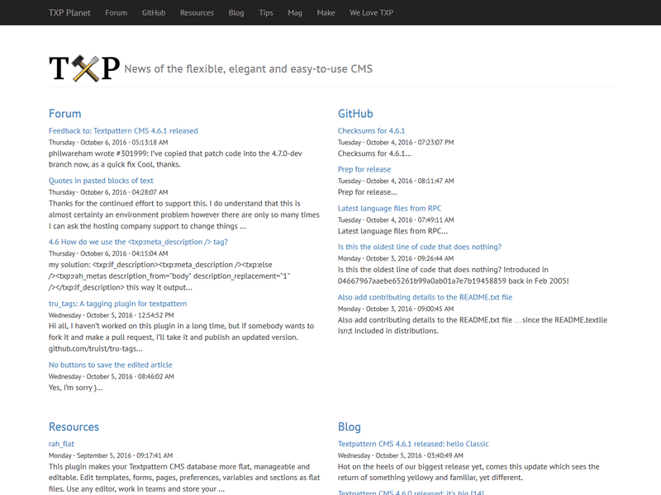
Task: Open 'Is this the oldest line of code' link
Action: pos(420,247)
